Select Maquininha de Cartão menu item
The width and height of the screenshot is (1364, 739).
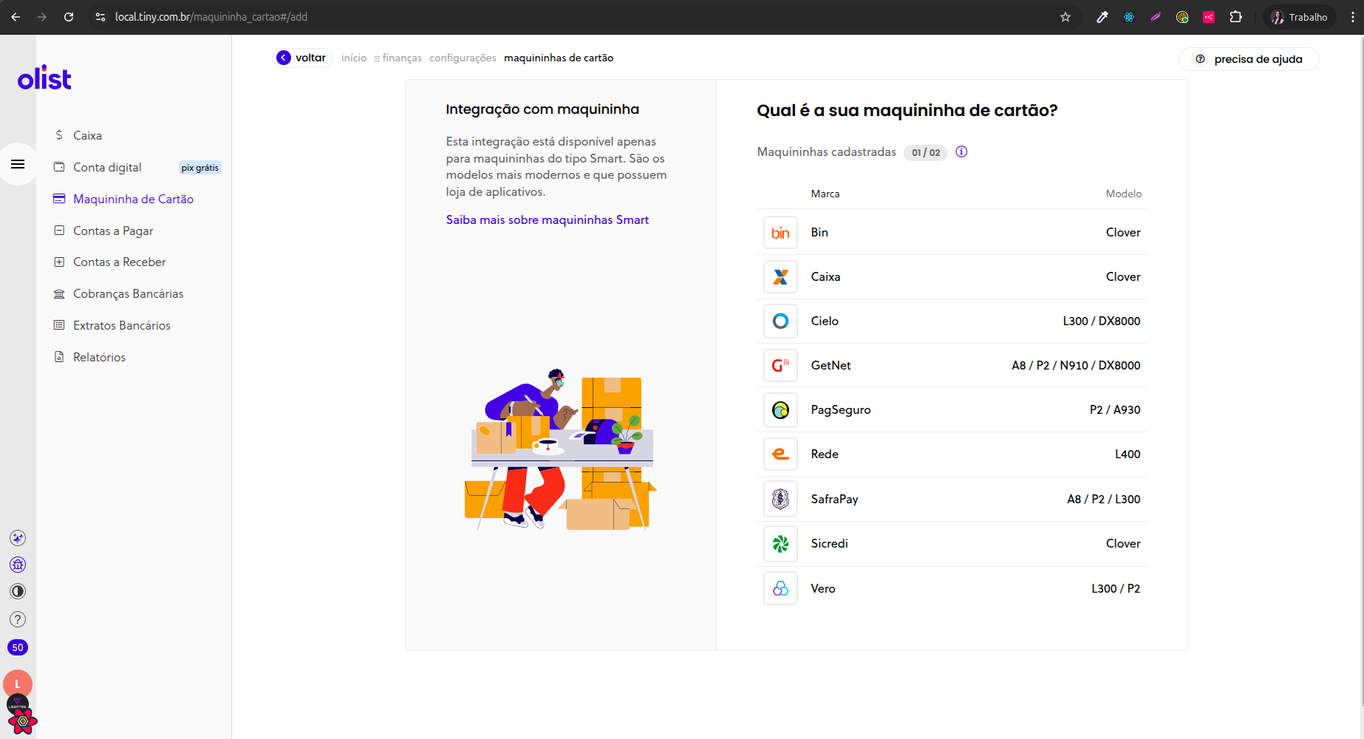133,199
